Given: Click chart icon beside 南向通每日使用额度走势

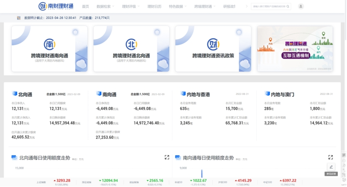Looking at the screenshot, I should pos(178,157).
